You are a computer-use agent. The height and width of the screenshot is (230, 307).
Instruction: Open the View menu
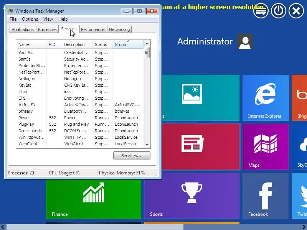[x=48, y=19]
